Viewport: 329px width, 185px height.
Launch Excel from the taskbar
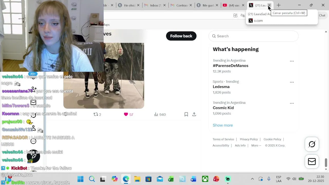click(171, 179)
